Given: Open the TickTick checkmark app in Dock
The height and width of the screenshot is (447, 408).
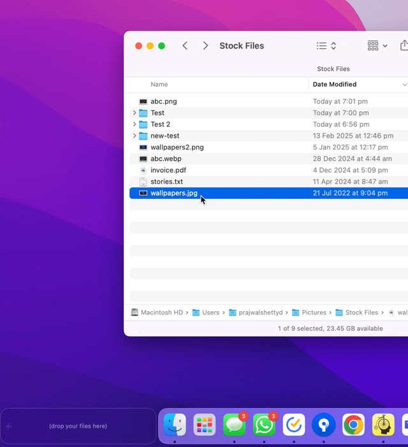Looking at the screenshot, I should (x=294, y=425).
